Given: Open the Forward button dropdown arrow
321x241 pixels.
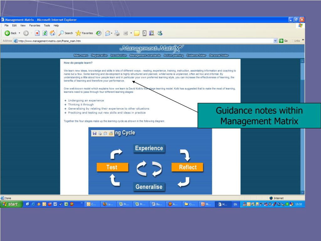Looking at the screenshot, I should coord(32,33).
